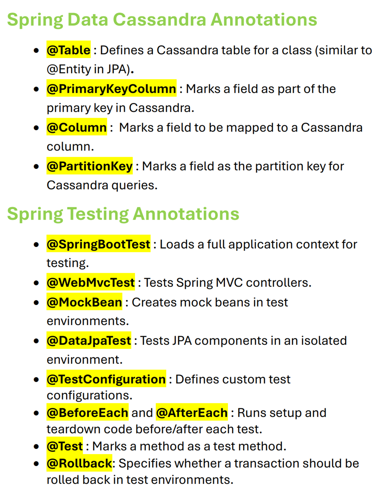The height and width of the screenshot is (498, 383).
Task: Click the Spring Testing Annotations heading
Action: point(123,214)
